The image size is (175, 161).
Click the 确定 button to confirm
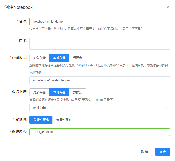click(x=163, y=152)
